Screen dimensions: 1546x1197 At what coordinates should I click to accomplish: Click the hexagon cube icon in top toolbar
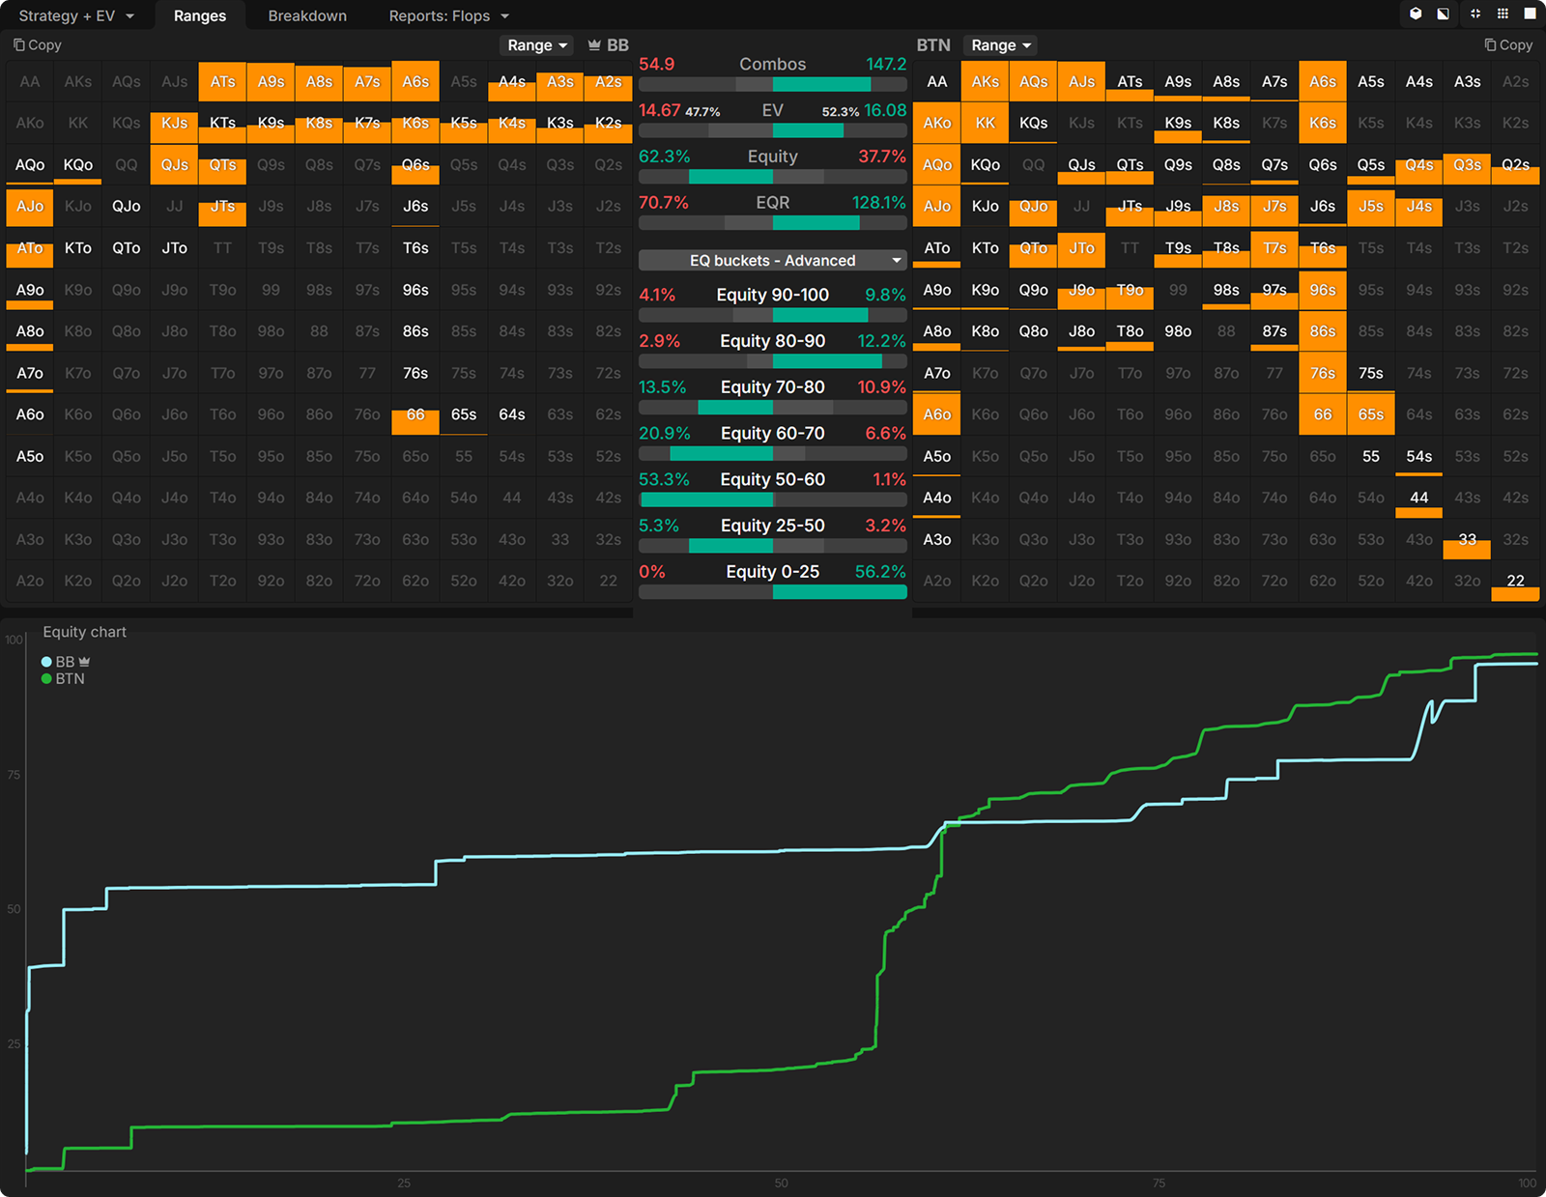1416,14
